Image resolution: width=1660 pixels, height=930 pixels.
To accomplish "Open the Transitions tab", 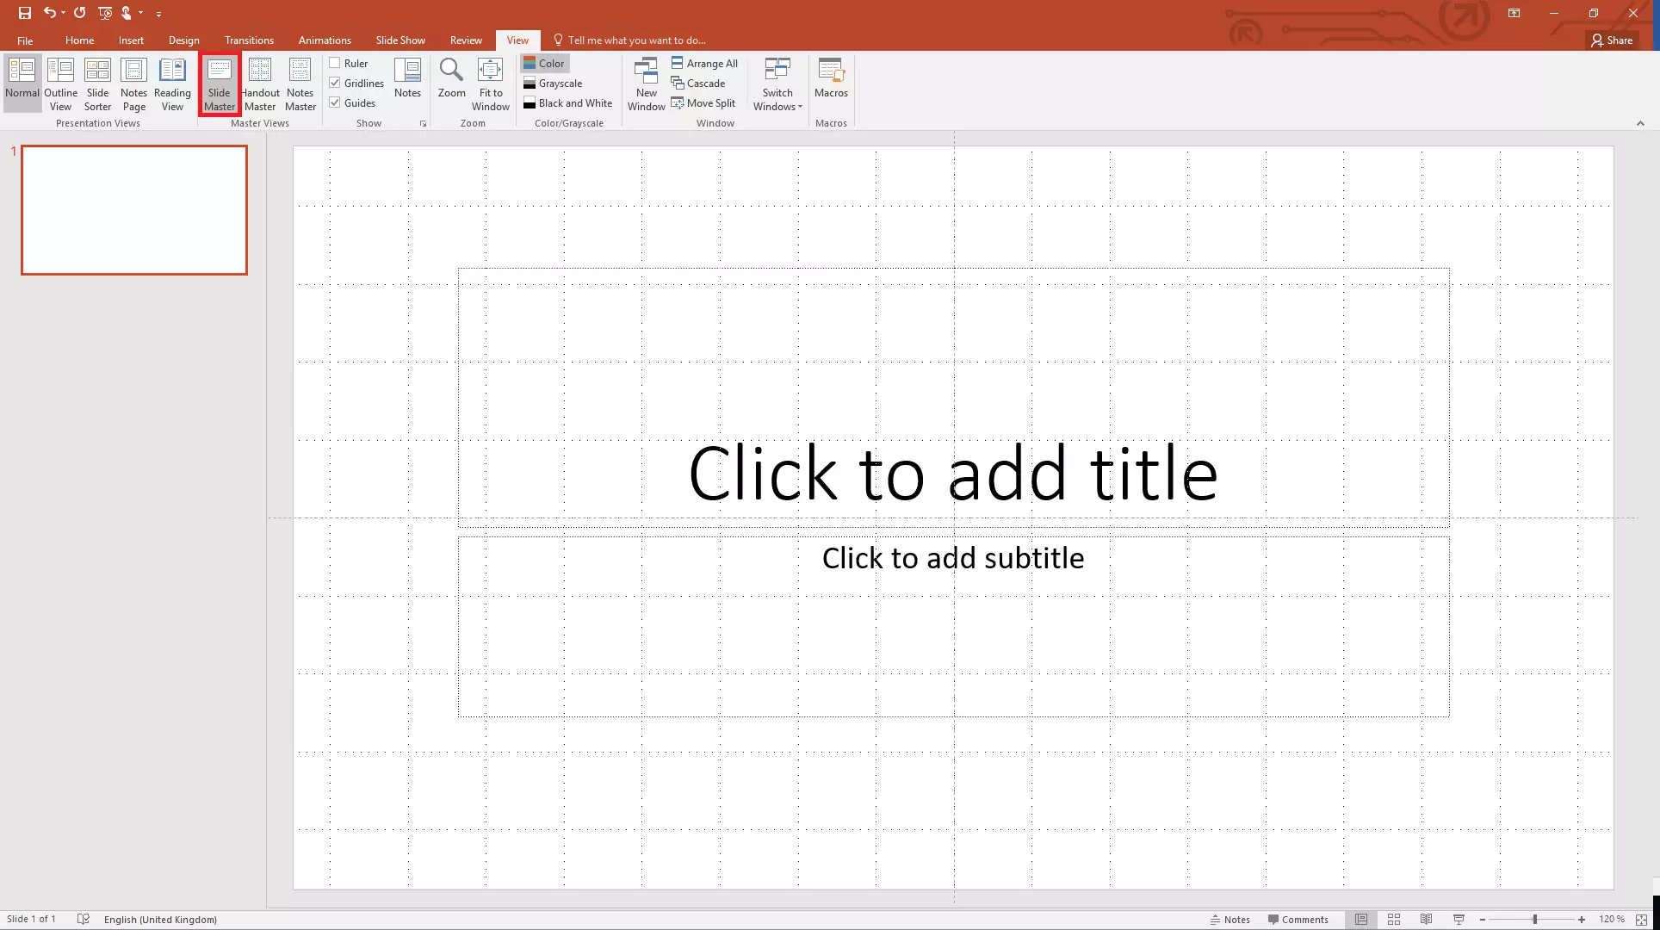I will [x=249, y=40].
